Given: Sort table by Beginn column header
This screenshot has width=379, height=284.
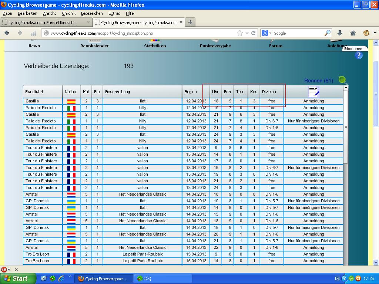Looking at the screenshot, I should pos(196,92).
